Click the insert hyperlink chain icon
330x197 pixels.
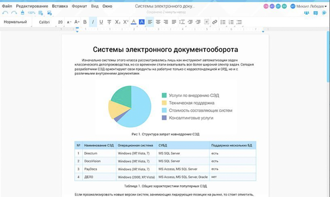pyautogui.click(x=214, y=22)
